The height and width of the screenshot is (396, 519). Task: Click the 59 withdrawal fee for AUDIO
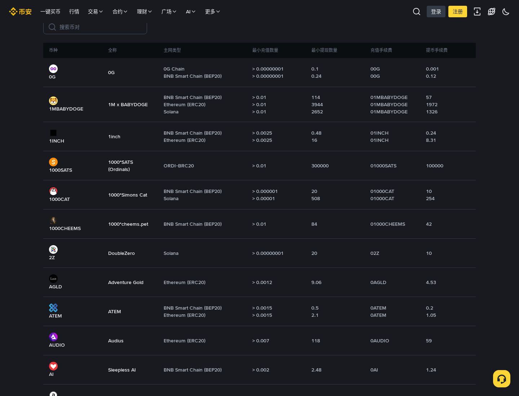click(x=429, y=341)
